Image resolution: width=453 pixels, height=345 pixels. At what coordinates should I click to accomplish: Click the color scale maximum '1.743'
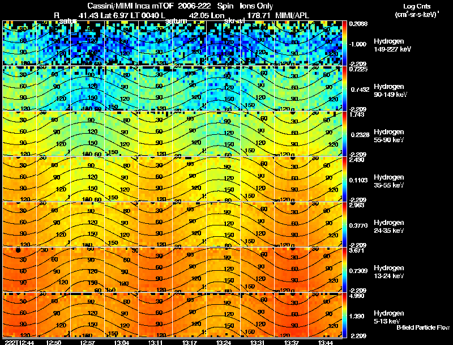tap(357, 114)
